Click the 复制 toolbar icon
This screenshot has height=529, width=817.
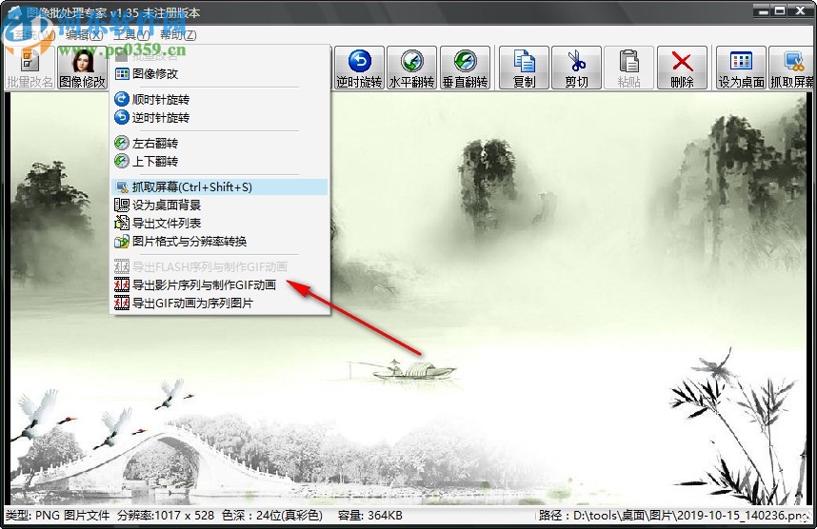coord(524,68)
